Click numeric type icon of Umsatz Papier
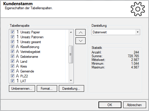This screenshot has height=111, width=149. 18,32
